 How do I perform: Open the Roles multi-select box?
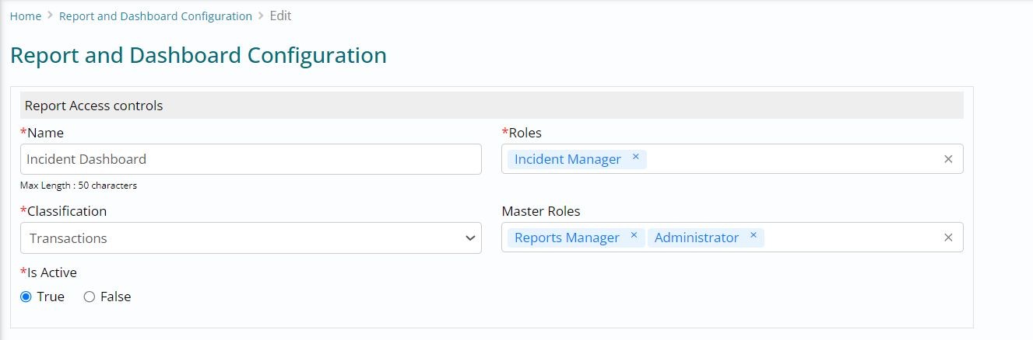[x=794, y=159]
